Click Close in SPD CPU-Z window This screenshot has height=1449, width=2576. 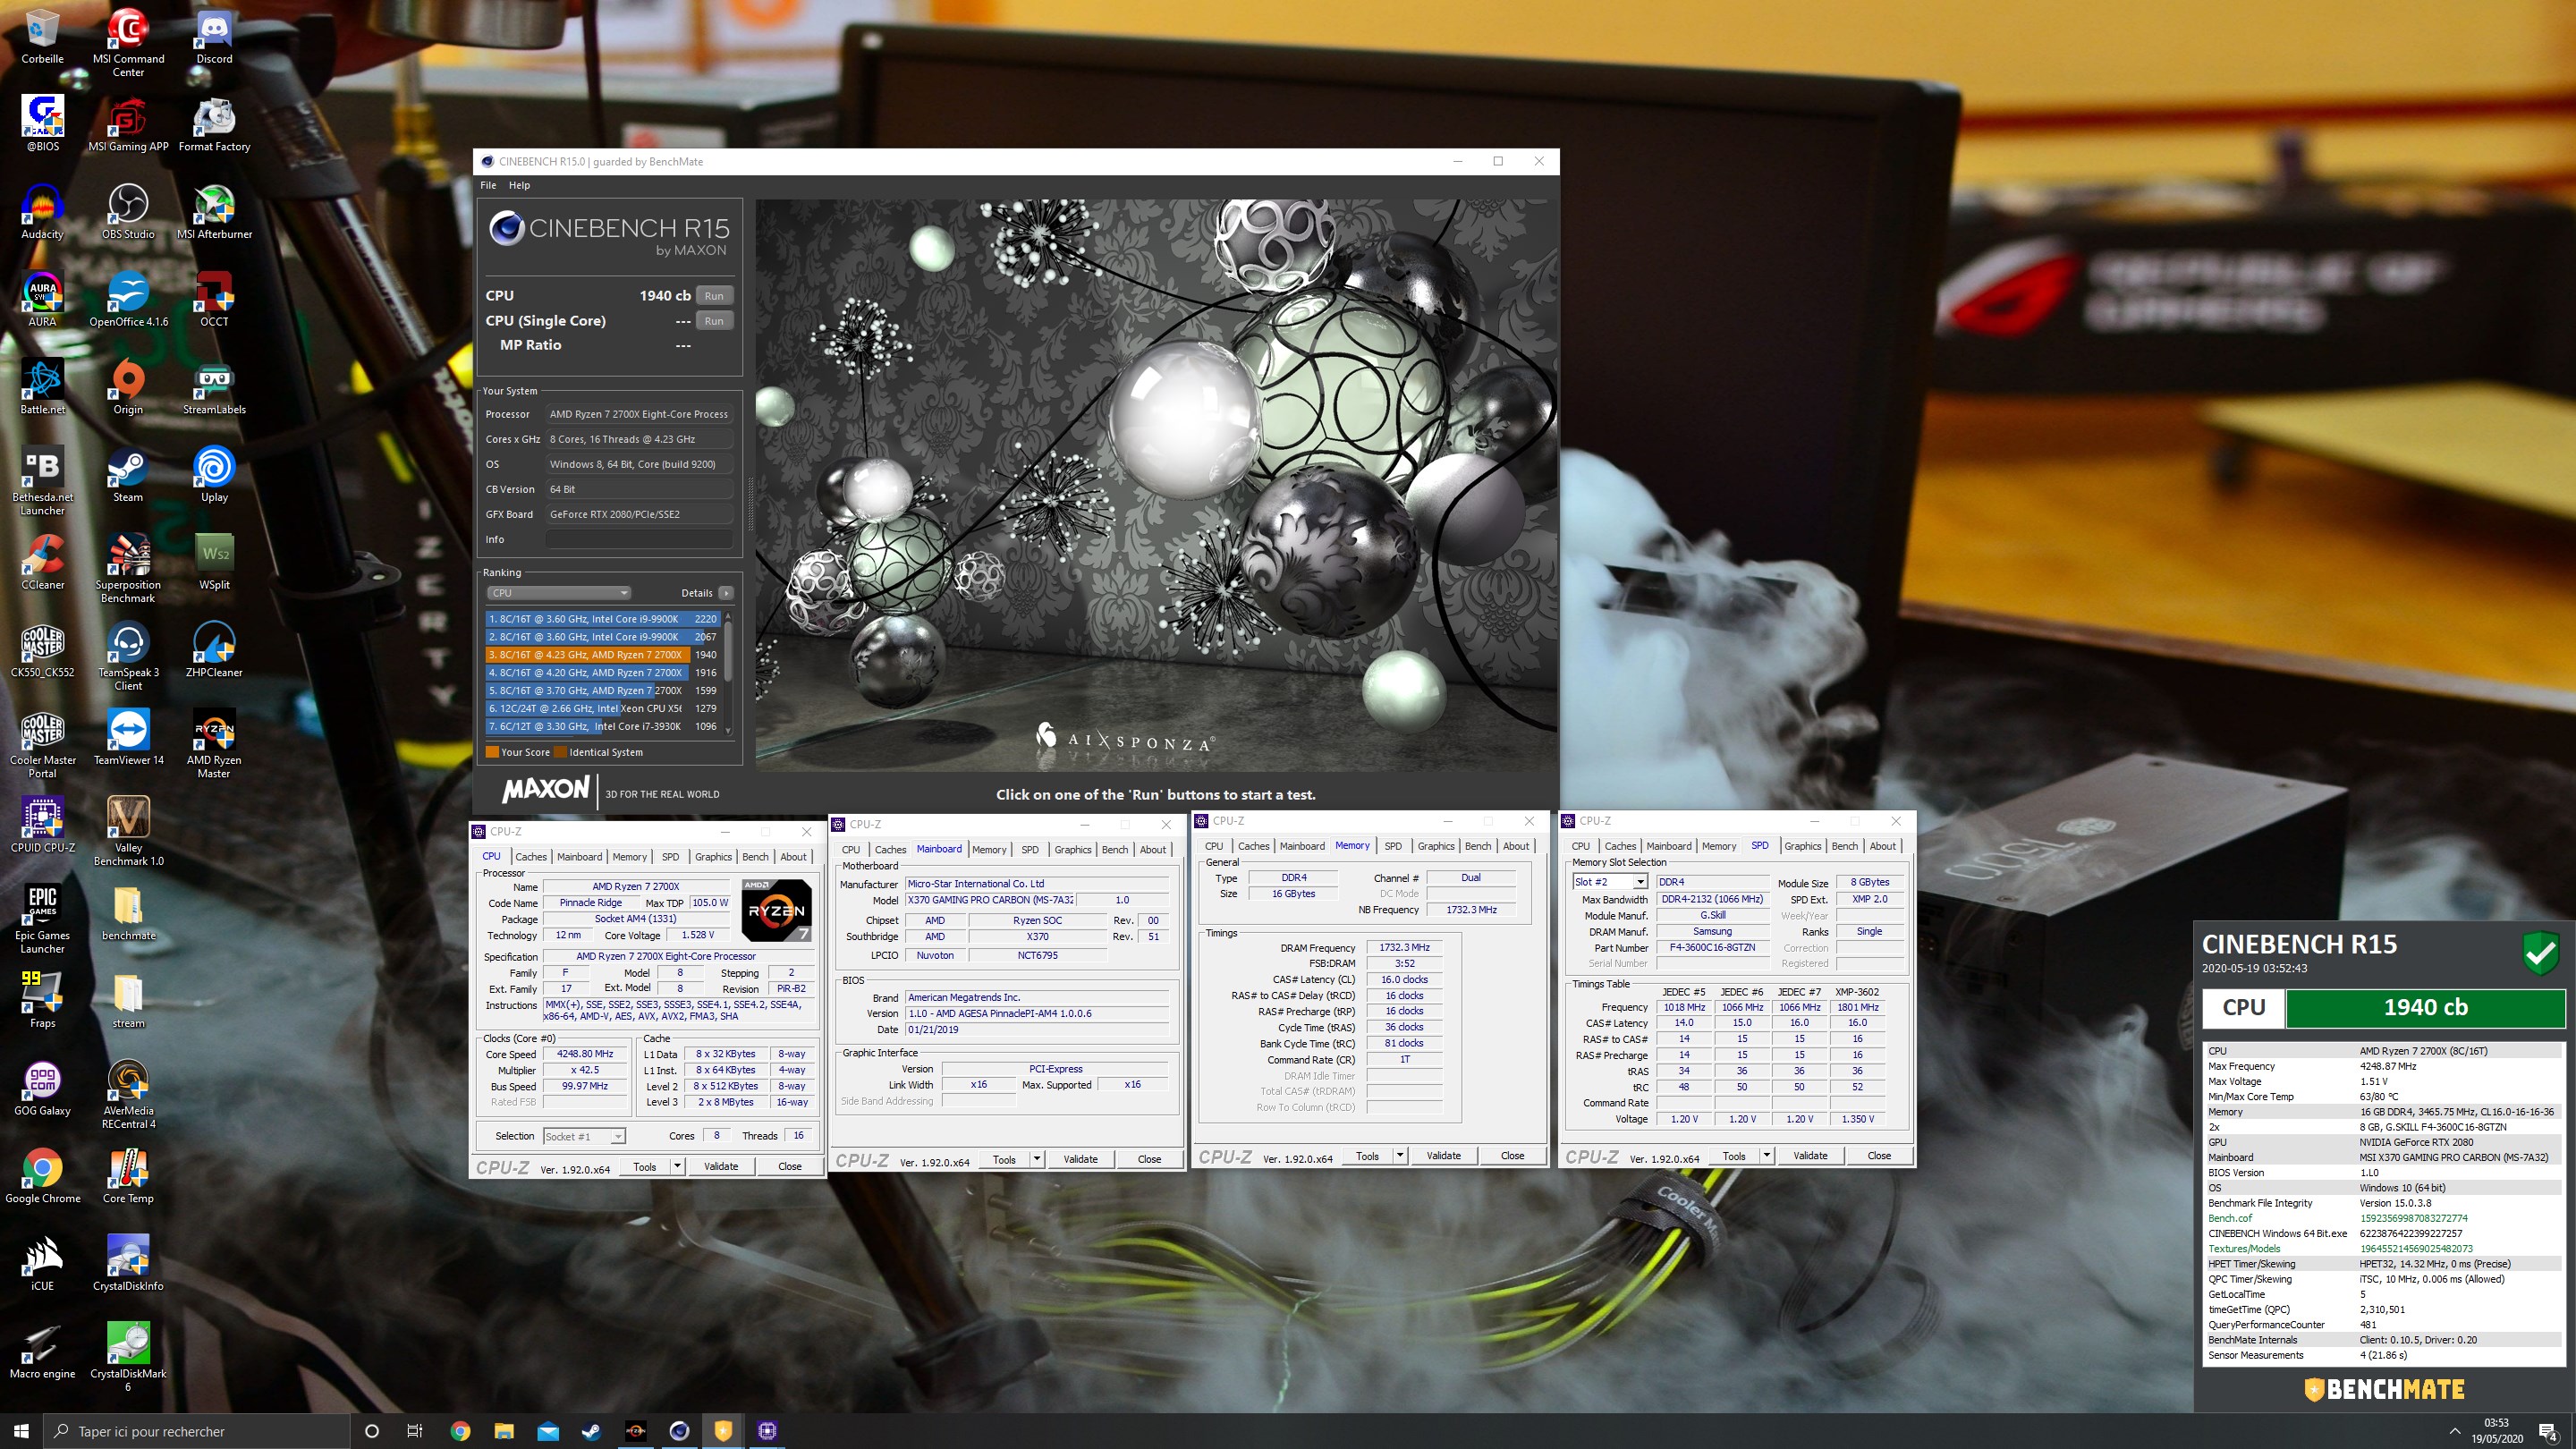point(1879,1155)
